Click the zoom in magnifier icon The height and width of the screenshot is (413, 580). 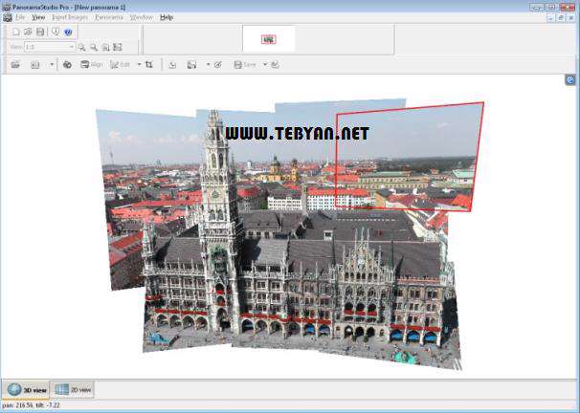(x=81, y=47)
